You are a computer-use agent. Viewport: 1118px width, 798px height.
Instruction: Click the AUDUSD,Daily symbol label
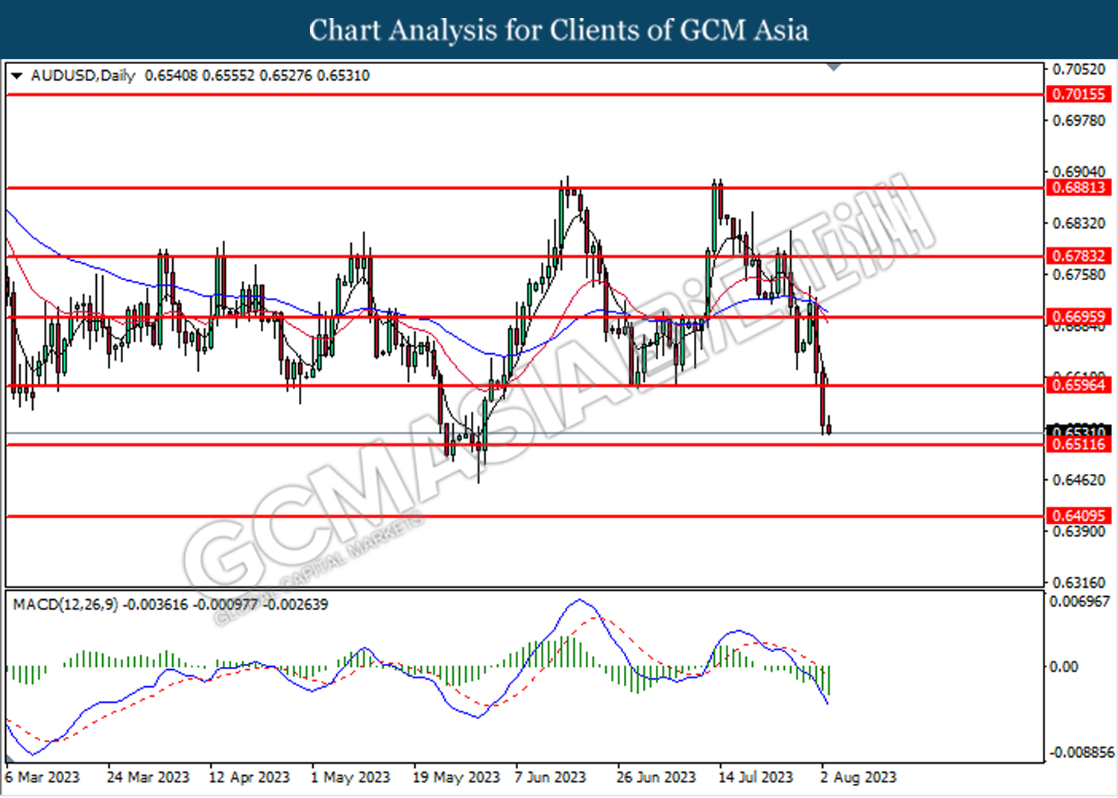[x=83, y=76]
